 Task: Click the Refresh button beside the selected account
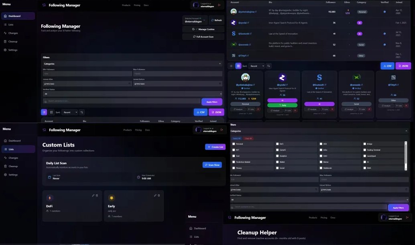[216, 20]
